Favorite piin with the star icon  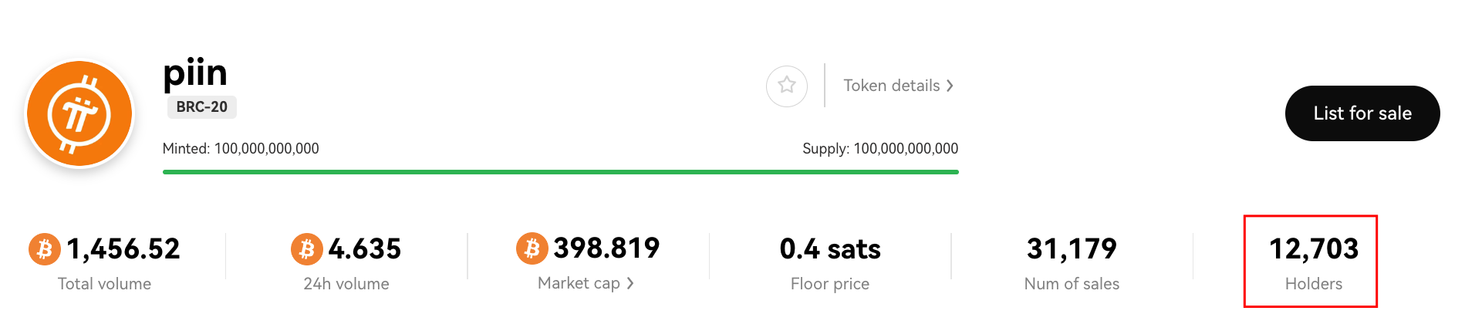(786, 86)
